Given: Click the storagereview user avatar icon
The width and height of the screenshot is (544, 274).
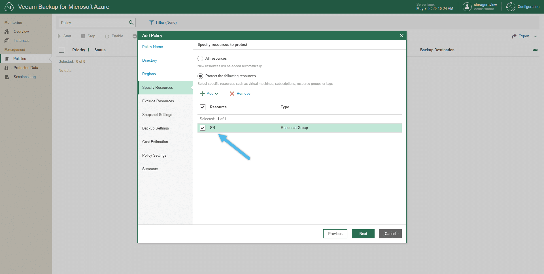Looking at the screenshot, I should click(467, 7).
